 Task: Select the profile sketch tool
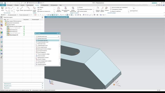(6, 8)
